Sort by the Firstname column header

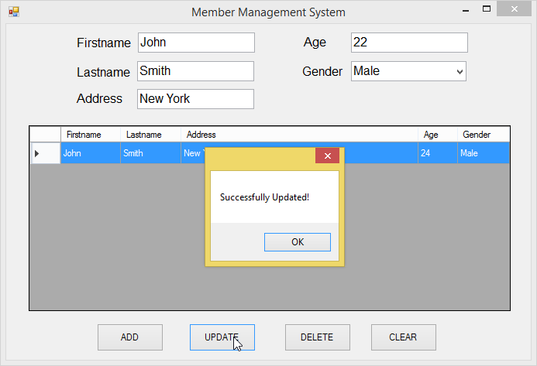pos(90,135)
